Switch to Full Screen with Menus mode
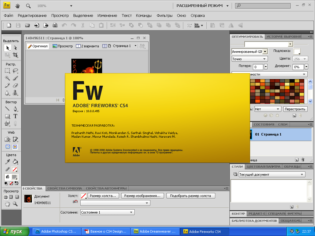The image size is (315, 236). 11,197
